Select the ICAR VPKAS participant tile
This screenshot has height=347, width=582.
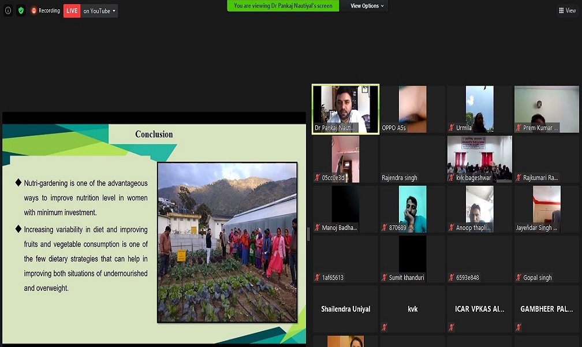(x=479, y=309)
